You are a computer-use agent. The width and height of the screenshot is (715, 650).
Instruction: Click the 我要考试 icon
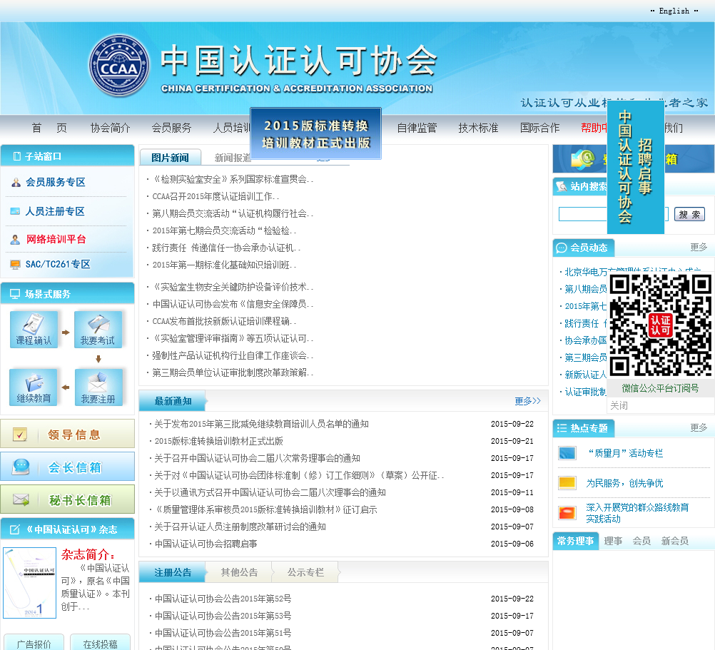(x=98, y=330)
